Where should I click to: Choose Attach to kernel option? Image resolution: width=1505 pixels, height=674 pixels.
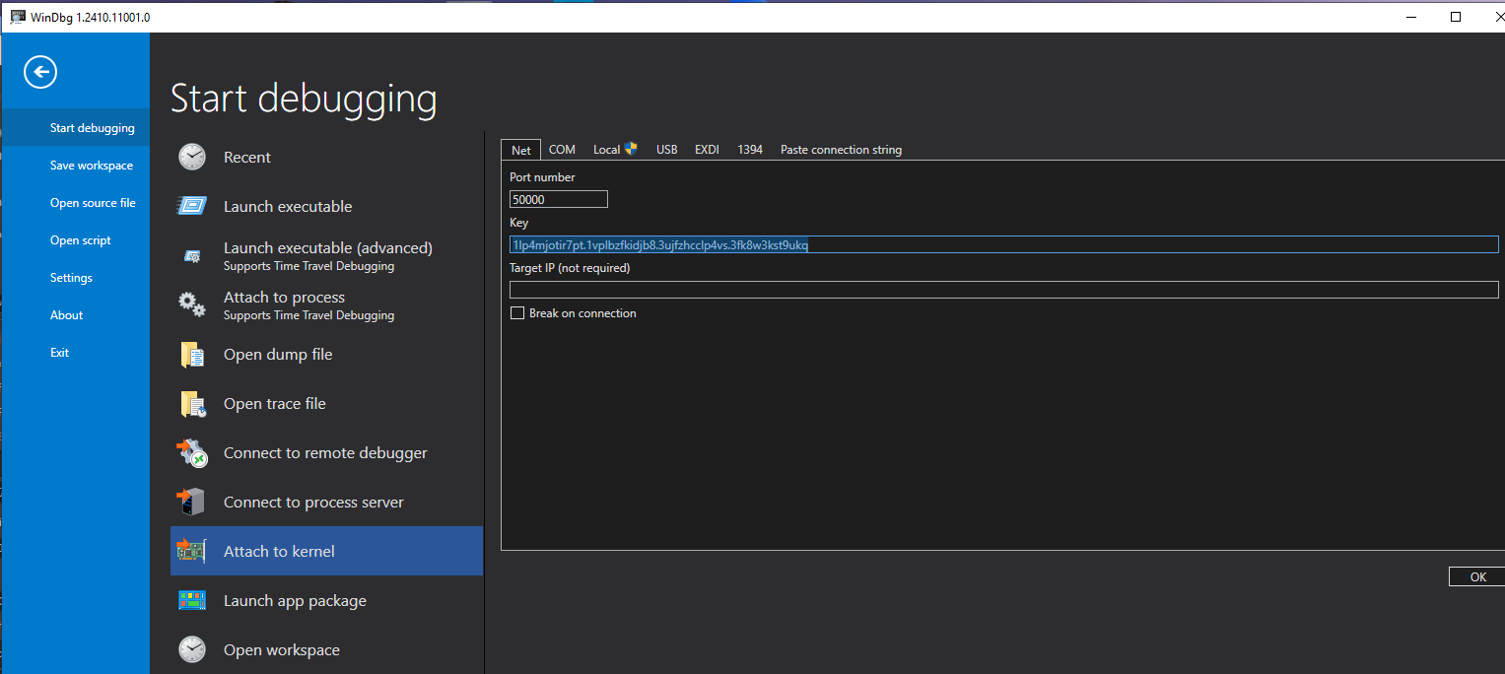click(x=326, y=551)
